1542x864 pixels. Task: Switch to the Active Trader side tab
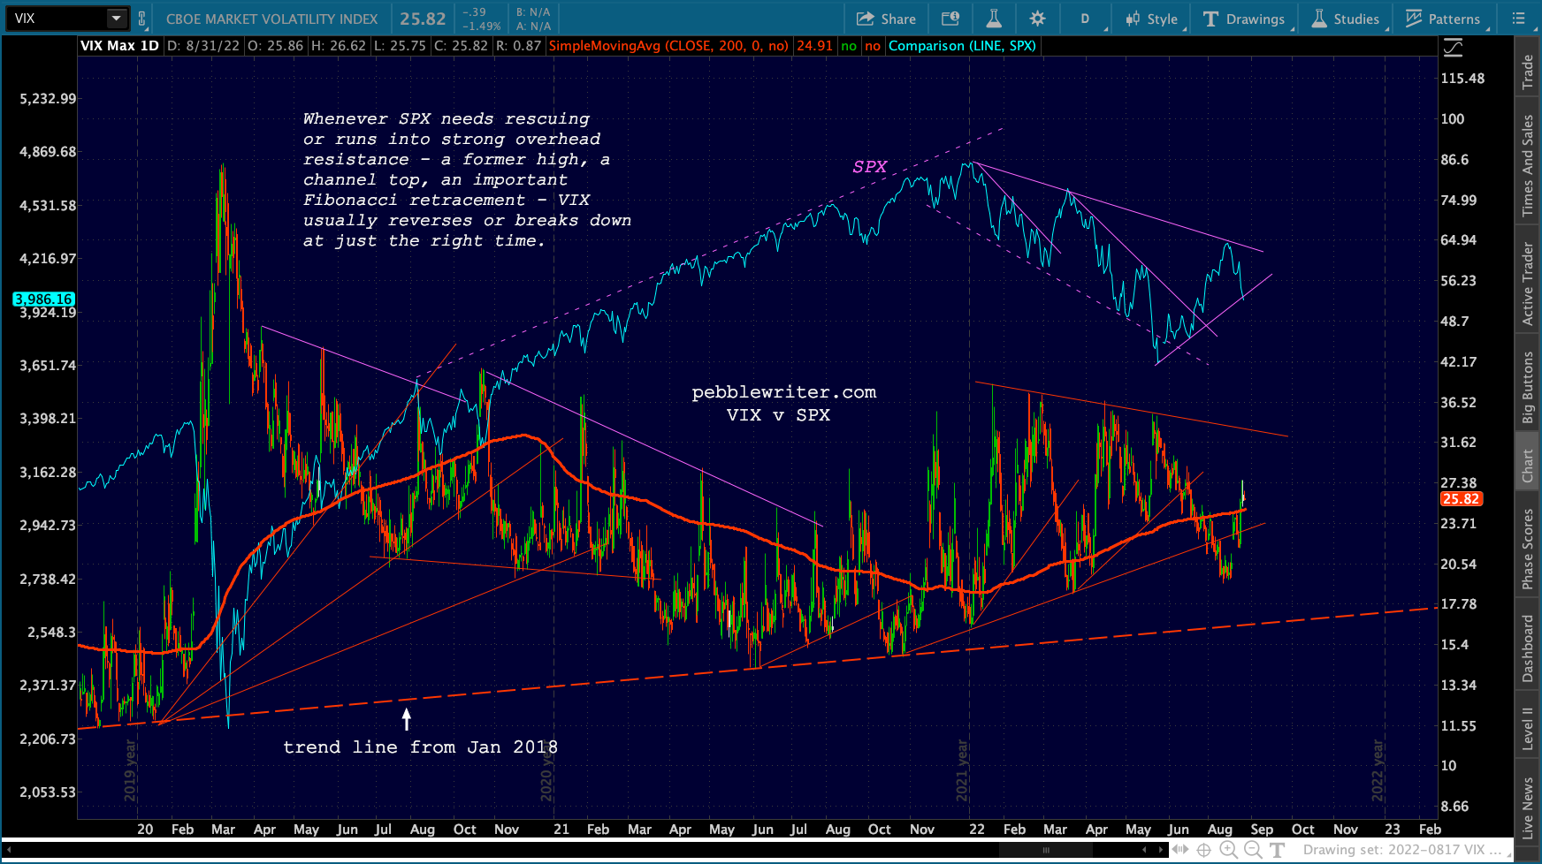pyautogui.click(x=1527, y=284)
